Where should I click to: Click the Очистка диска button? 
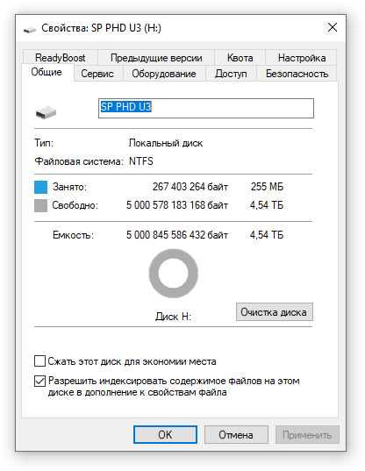tap(275, 311)
